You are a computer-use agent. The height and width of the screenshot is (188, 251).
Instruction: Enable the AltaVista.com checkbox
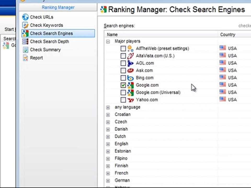(123, 56)
